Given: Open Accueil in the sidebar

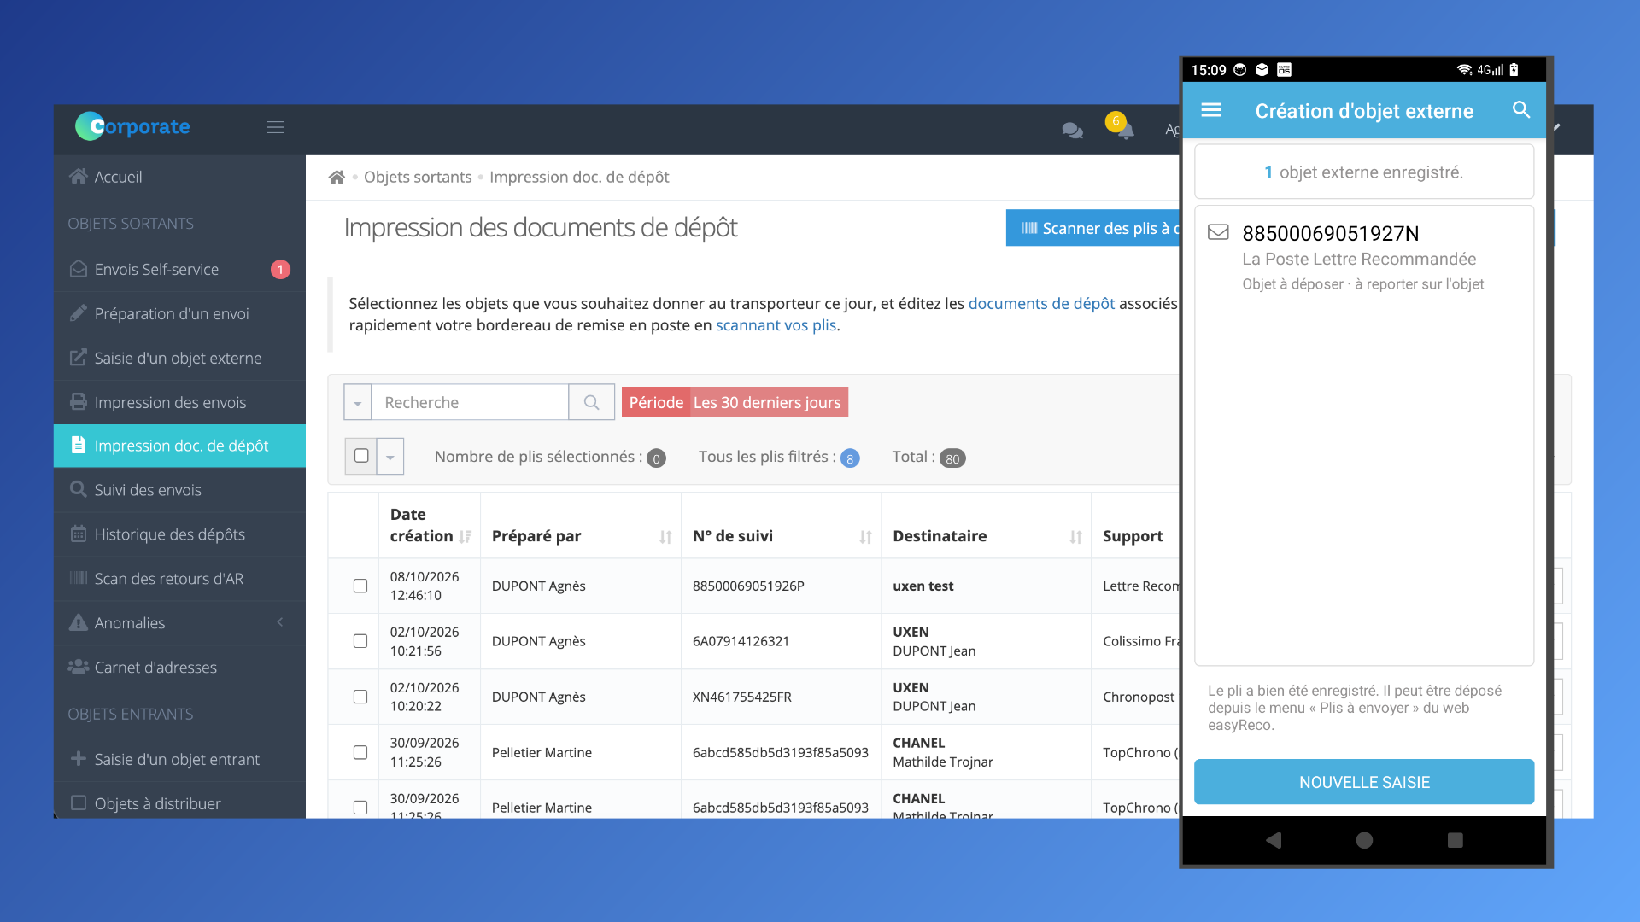Looking at the screenshot, I should (x=179, y=177).
